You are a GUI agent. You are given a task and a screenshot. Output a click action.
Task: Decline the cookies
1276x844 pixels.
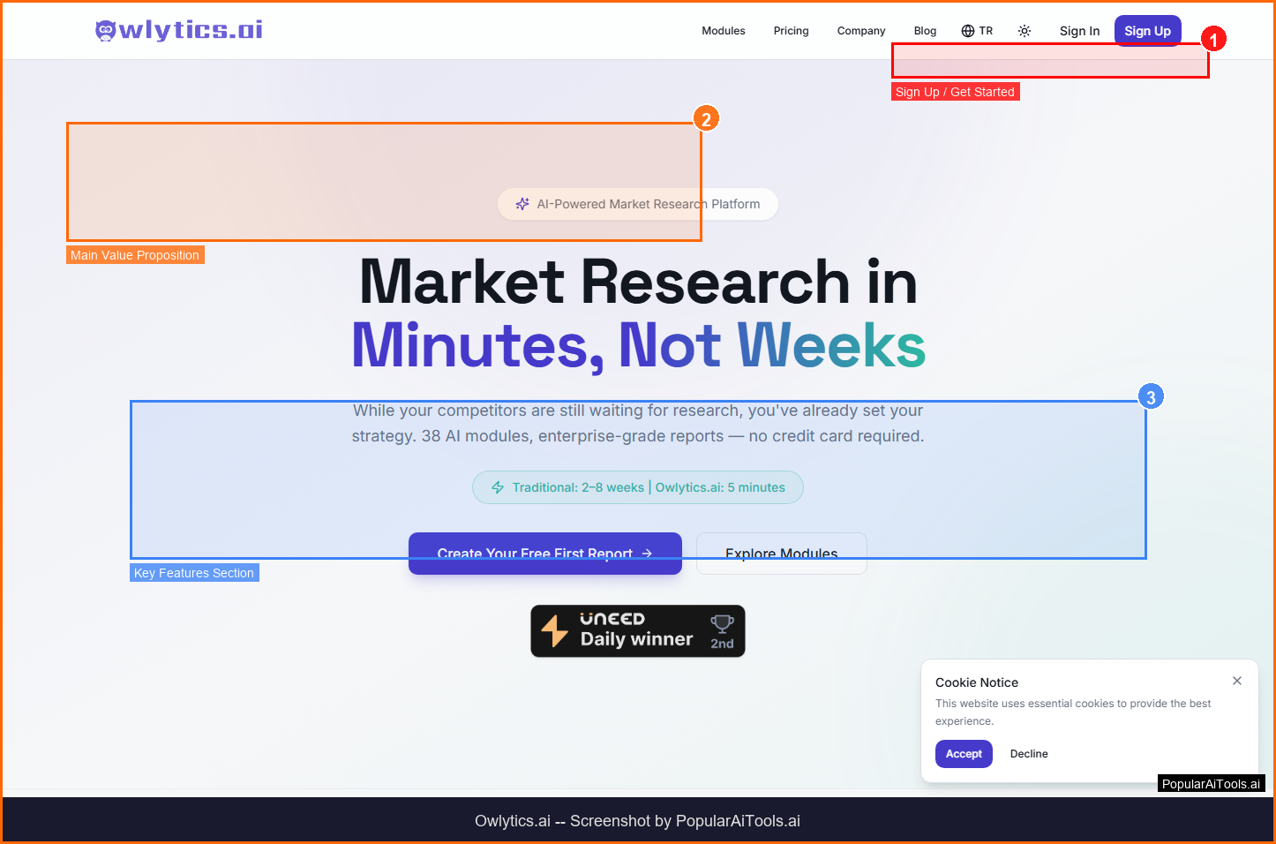(x=1029, y=754)
